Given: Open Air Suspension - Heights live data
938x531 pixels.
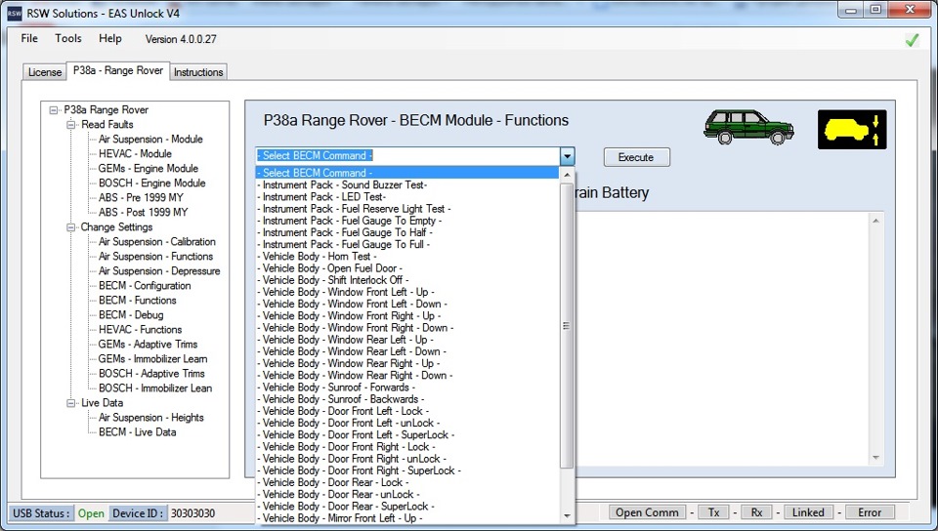Looking at the screenshot, I should [x=150, y=418].
